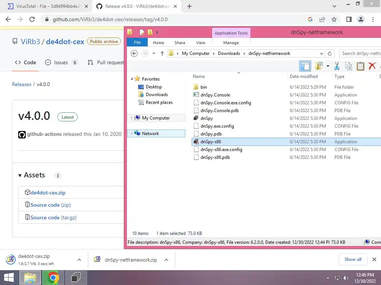Open the Manage ribbon tab
The width and height of the screenshot is (381, 285).
pos(231,43)
